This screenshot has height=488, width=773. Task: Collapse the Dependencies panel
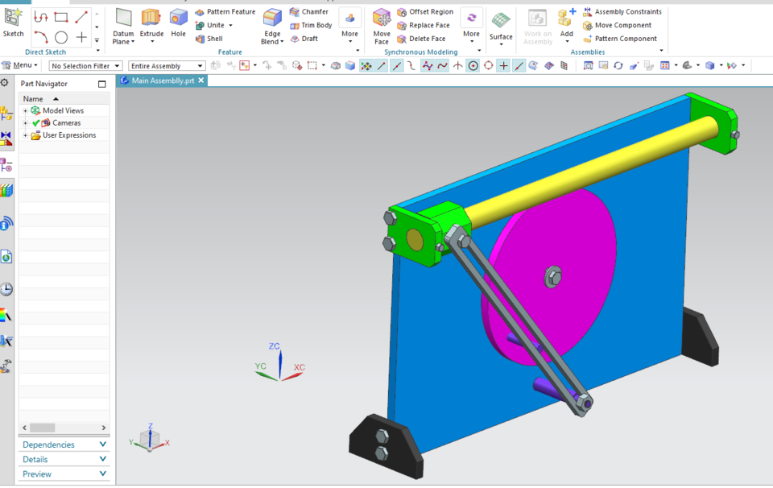tap(103, 444)
